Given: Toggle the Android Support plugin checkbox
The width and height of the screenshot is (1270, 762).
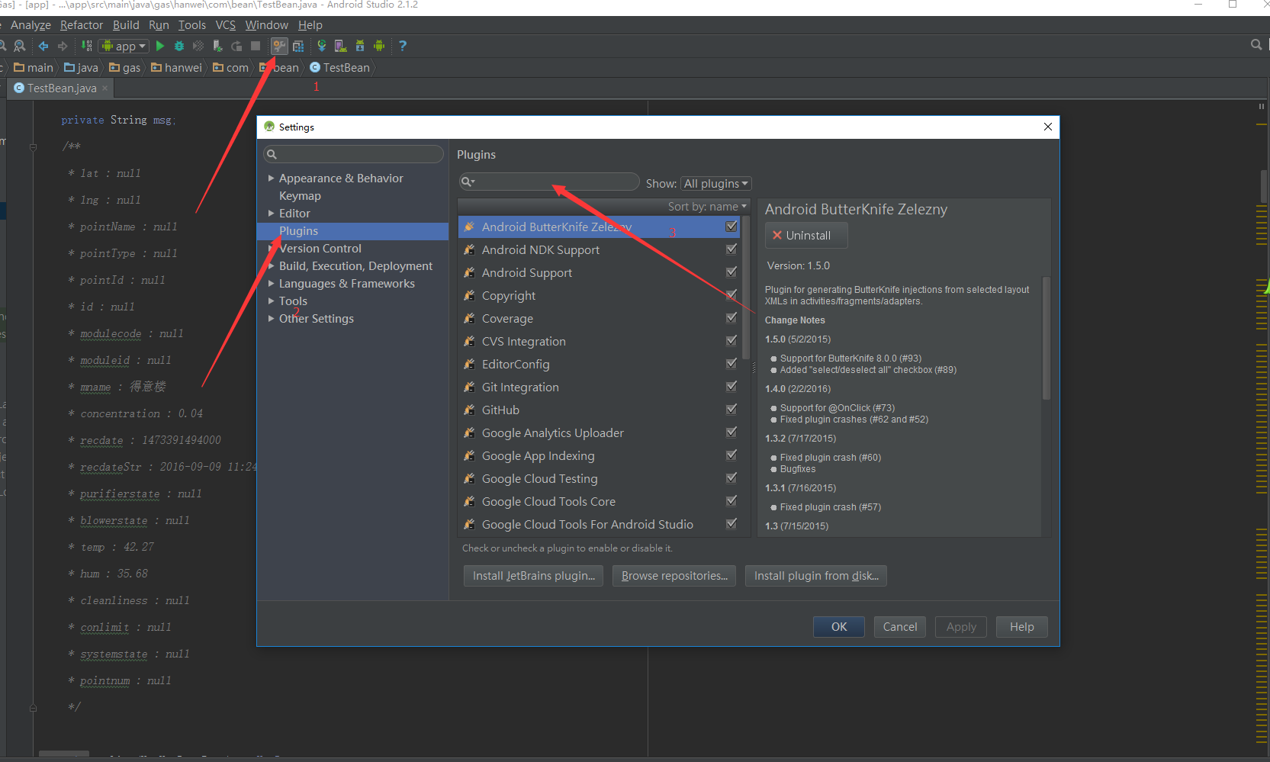Looking at the screenshot, I should pyautogui.click(x=731, y=272).
